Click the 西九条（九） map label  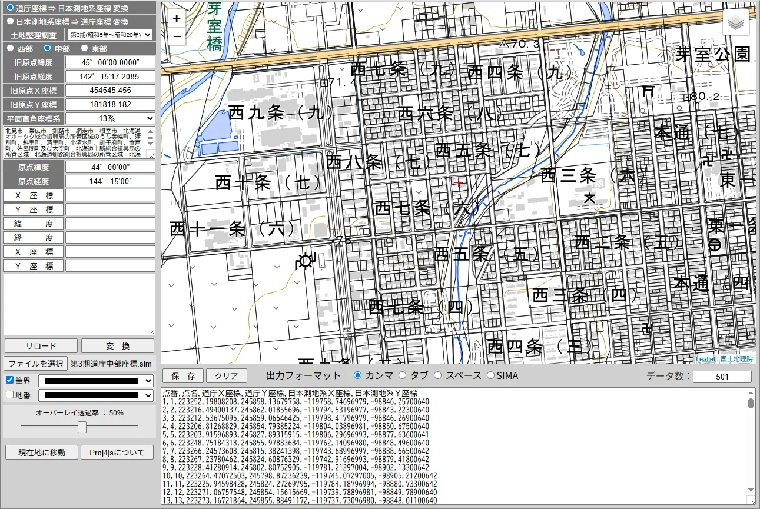tap(282, 112)
